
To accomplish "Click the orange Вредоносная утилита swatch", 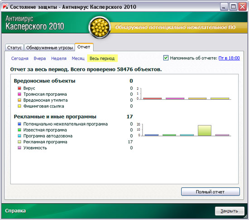I will tap(19, 100).
